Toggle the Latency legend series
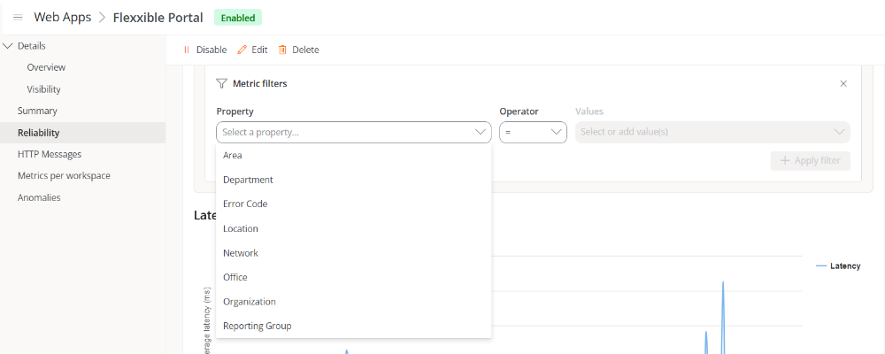Image resolution: width=885 pixels, height=354 pixels. point(837,265)
